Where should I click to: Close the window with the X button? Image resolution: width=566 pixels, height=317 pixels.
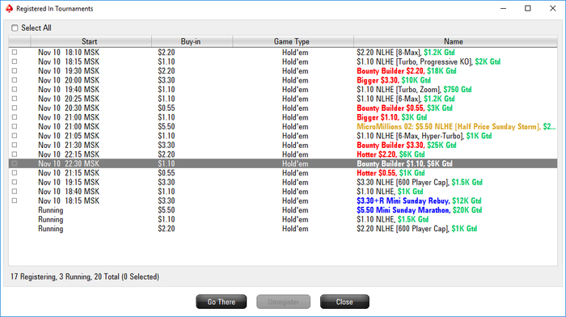[552, 8]
